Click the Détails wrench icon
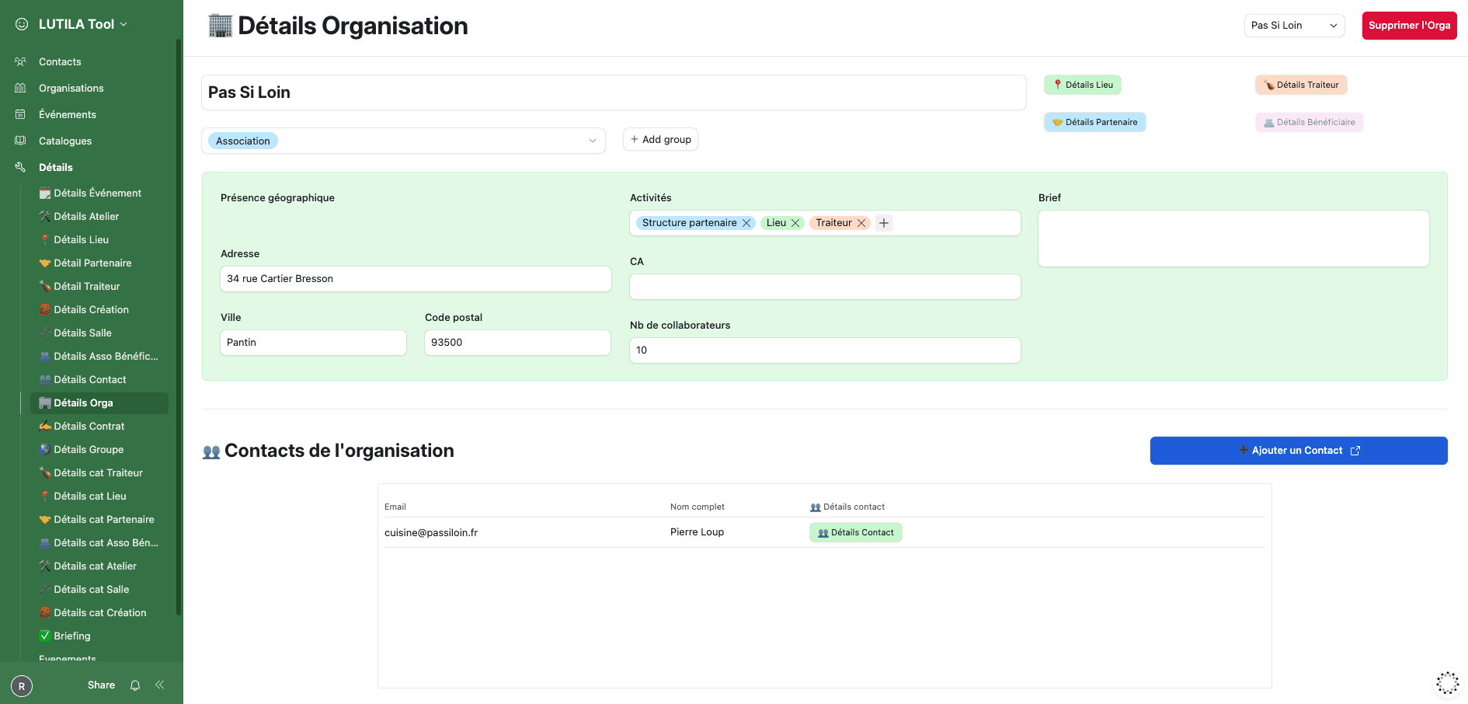This screenshot has height=704, width=1468. 20,167
